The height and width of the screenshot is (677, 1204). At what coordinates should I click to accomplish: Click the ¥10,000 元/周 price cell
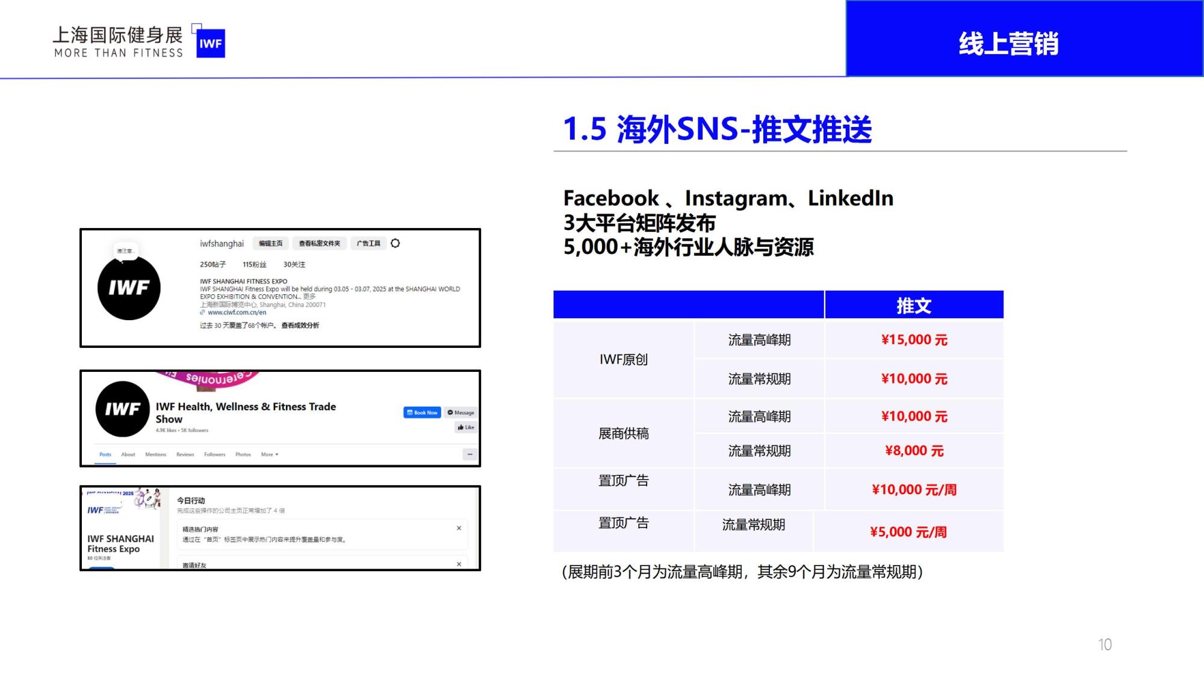click(x=914, y=489)
